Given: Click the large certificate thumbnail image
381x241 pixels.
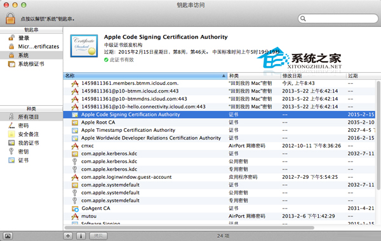Looking at the screenshot, I should pos(84,46).
